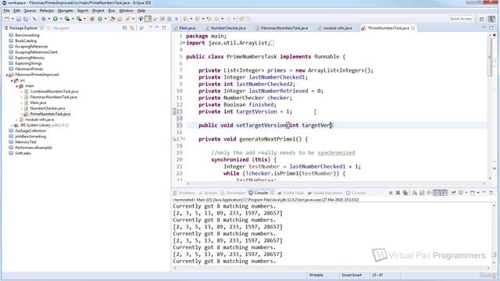Screen dimensions: 500x281
Task: Toggle Show Console on error output change
Action: click(x=444, y=193)
